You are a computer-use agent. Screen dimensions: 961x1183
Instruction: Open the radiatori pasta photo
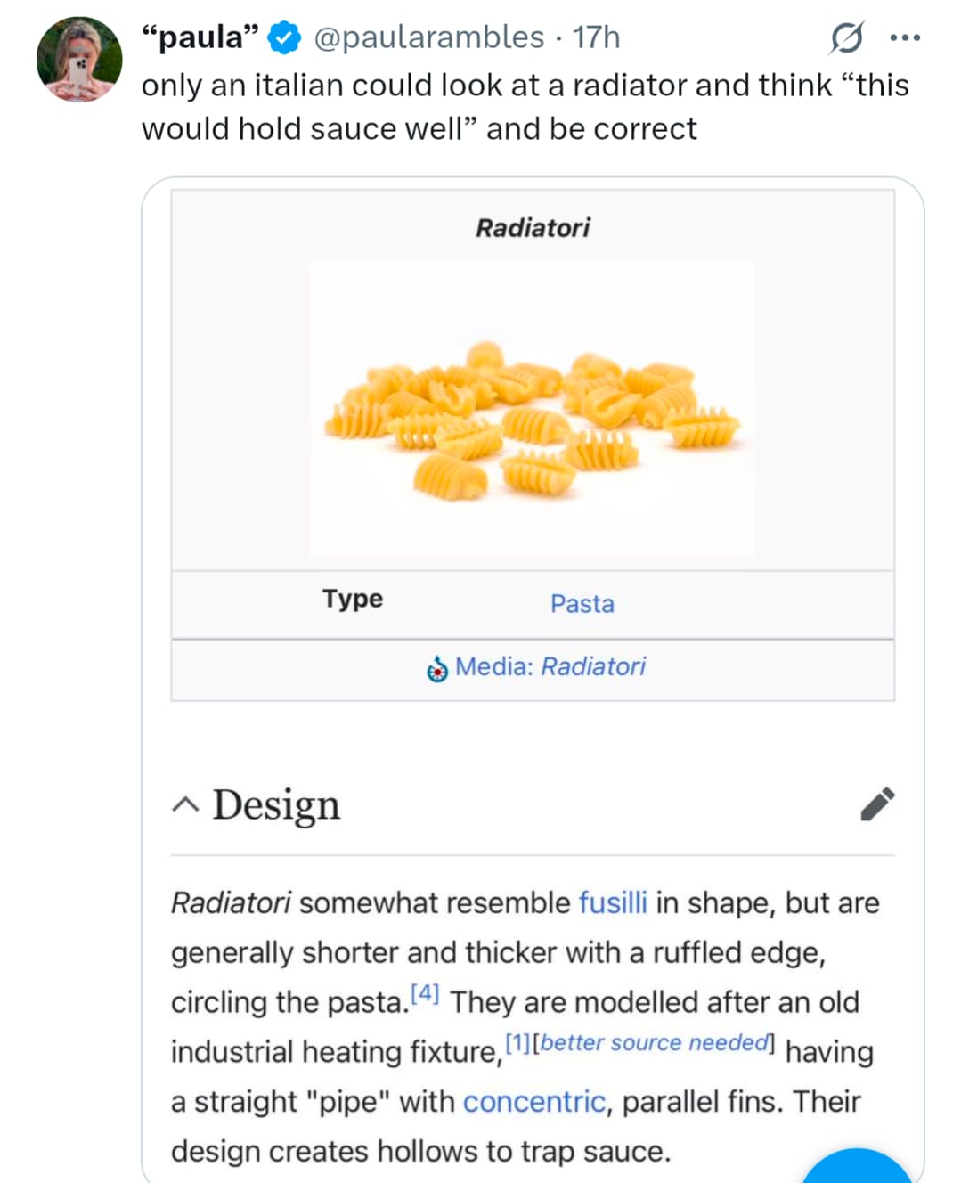[533, 410]
